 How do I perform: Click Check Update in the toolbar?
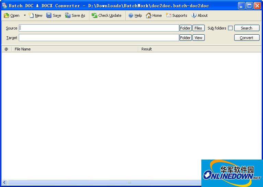click(x=107, y=15)
